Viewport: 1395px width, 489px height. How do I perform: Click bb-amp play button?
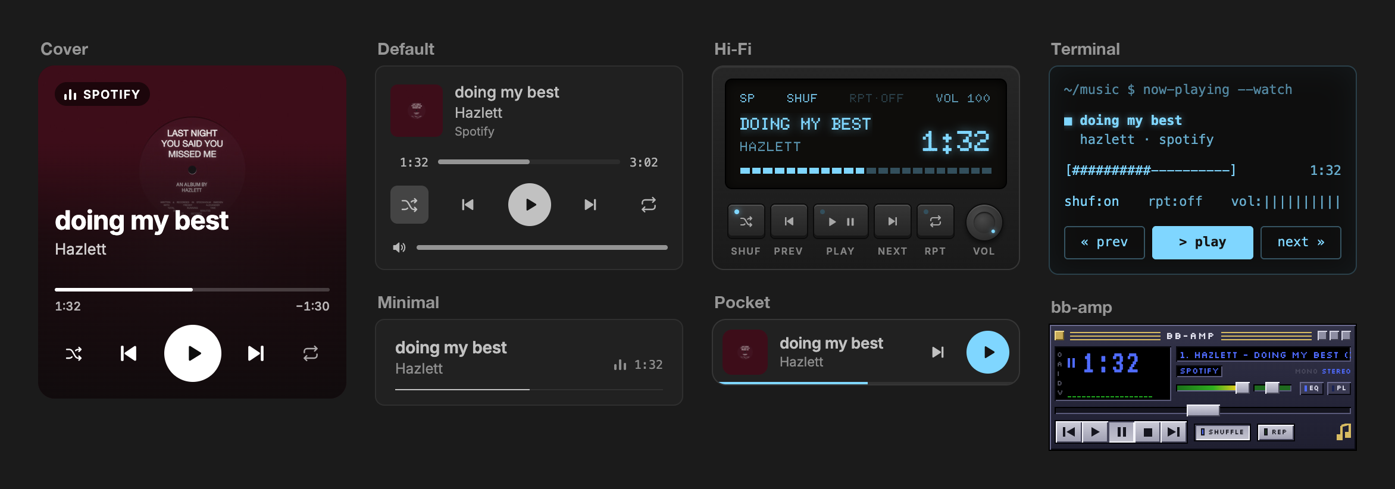tap(1095, 432)
